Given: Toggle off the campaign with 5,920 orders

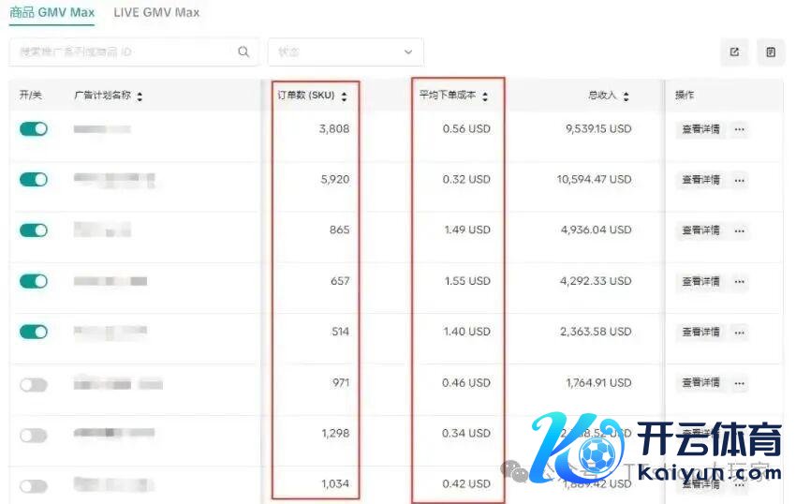Looking at the screenshot, I should click(34, 179).
